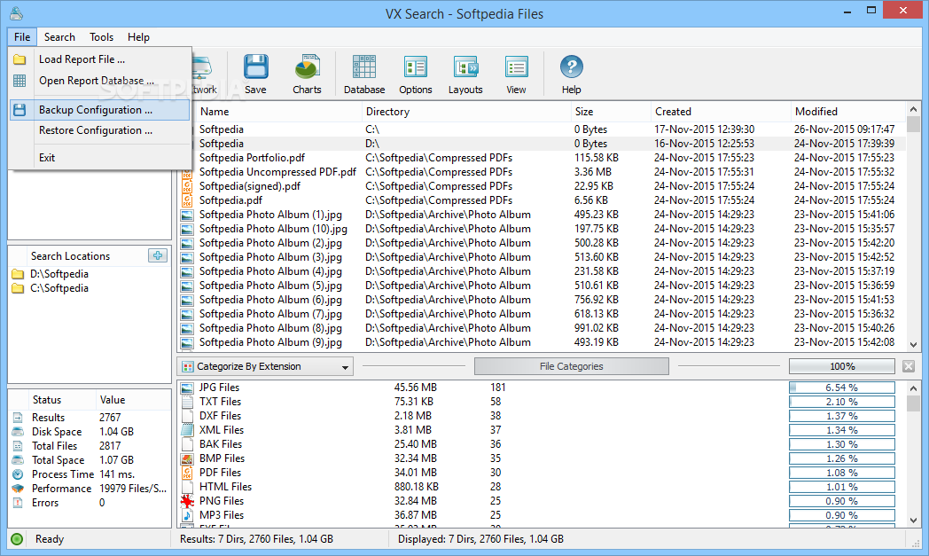The height and width of the screenshot is (556, 929).
Task: Sort results by Created column header
Action: (720, 112)
